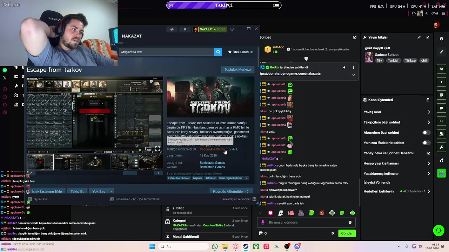Select Taktiksel tag
Image resolution: width=449 pixels, height=252 pixels.
210,178
